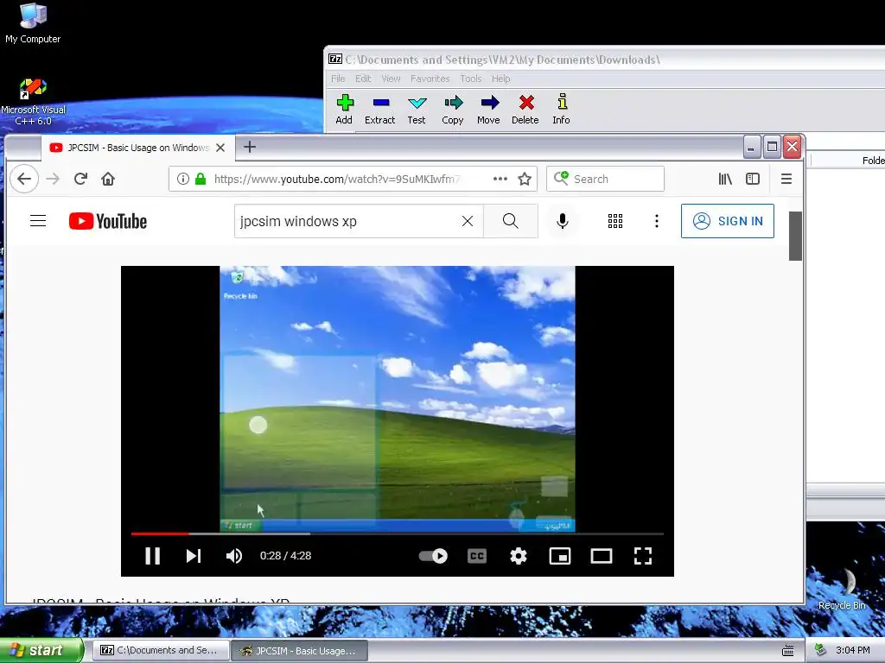Screen dimensions: 885x663
Task: Open YouTube settings three-dot menu
Action: 657,221
